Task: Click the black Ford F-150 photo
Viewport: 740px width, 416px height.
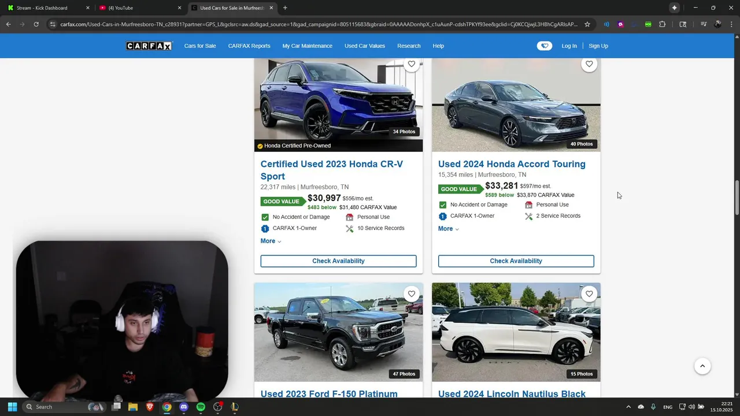Action: click(338, 332)
